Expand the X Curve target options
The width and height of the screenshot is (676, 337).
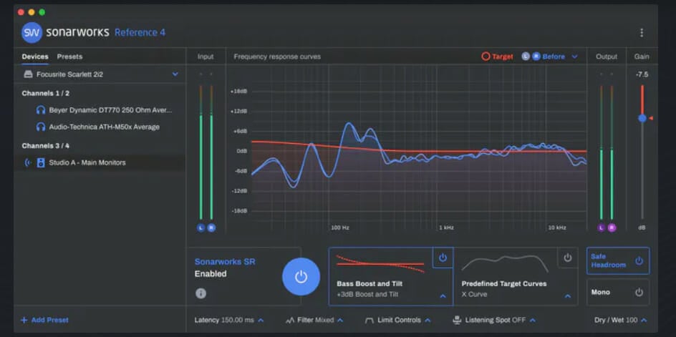coord(567,296)
